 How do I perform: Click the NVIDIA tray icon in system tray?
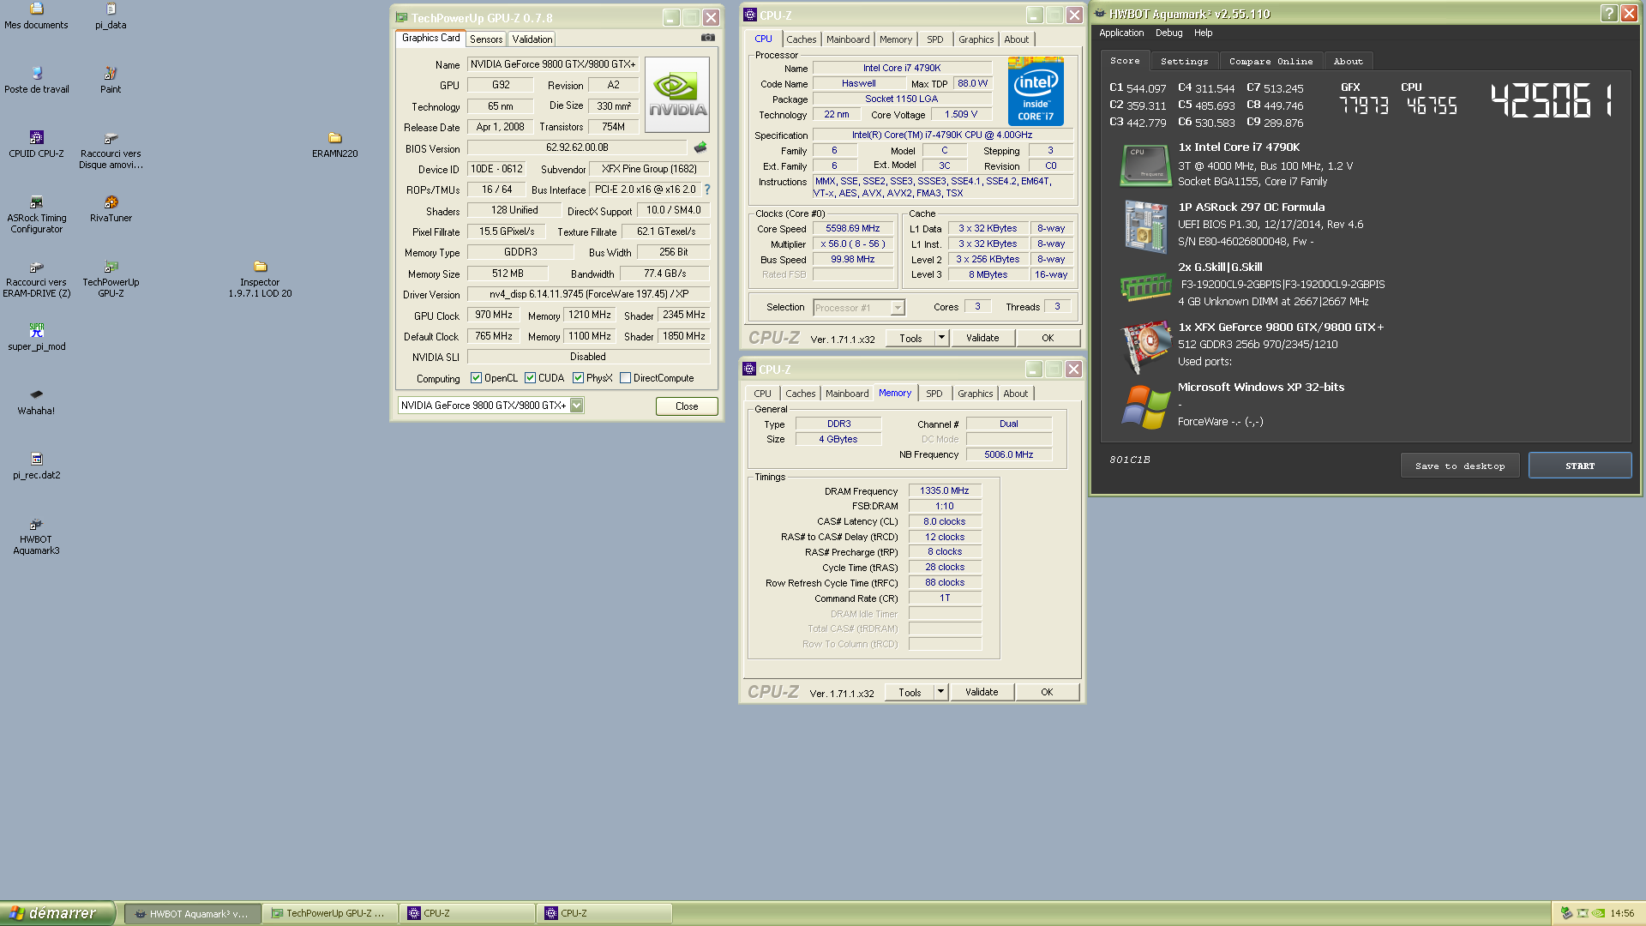click(1598, 913)
